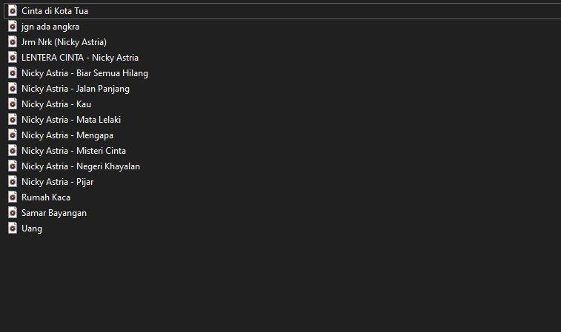Click the audio file icon beside Cinta di Kota Tua

click(x=12, y=11)
